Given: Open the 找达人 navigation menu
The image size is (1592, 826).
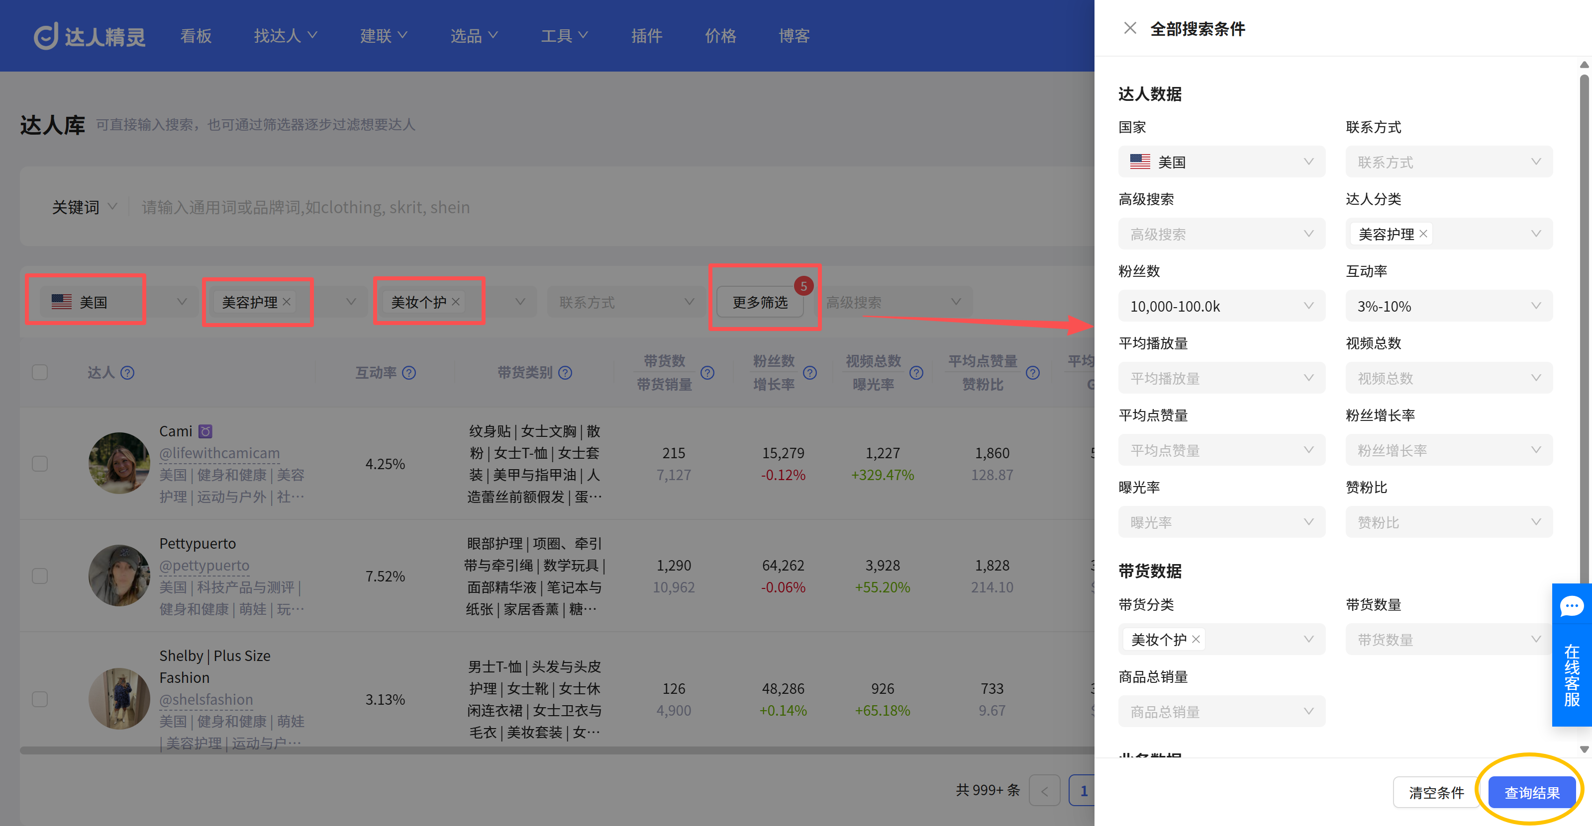Looking at the screenshot, I should click(285, 36).
